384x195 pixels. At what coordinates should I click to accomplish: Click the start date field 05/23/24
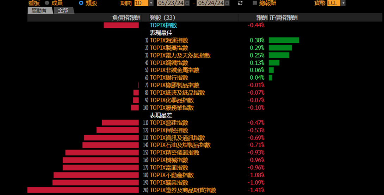coord(171,3)
